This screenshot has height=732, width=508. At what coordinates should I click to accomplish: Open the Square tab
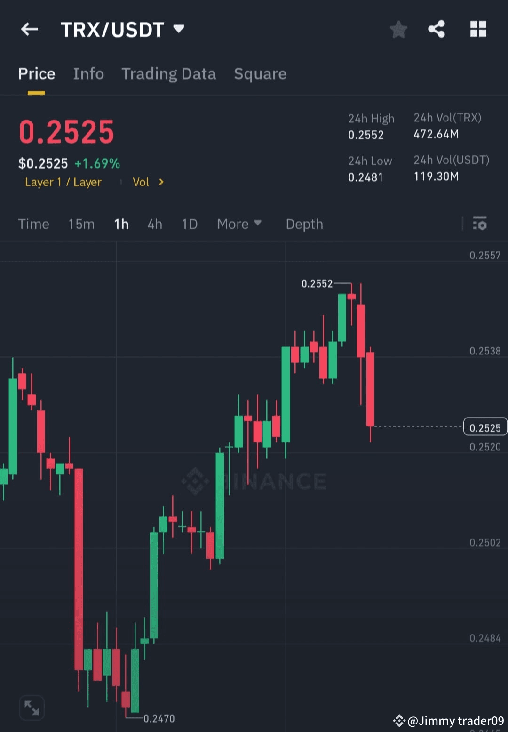[260, 74]
